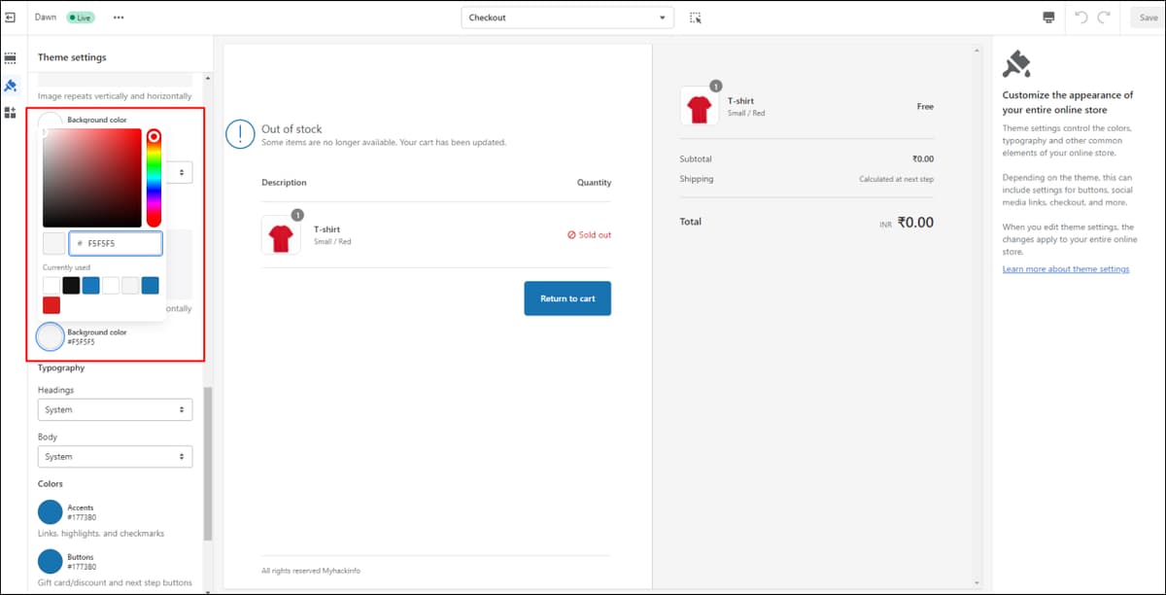Viewport: 1166px width, 595px height.
Task: Pick a shade in the saturation square
Action: [x=92, y=178]
